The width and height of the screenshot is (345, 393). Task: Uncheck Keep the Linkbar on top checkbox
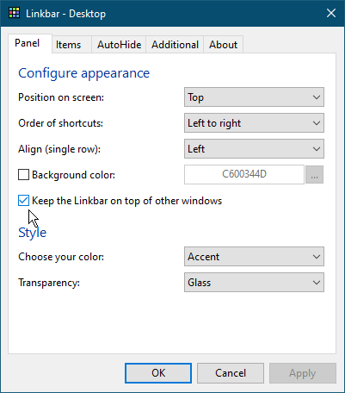[23, 201]
